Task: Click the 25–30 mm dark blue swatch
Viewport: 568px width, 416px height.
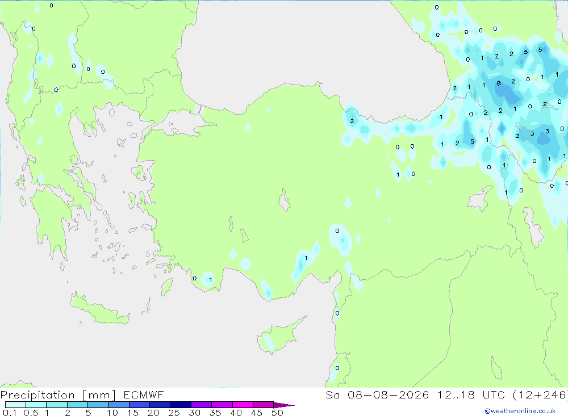Action: pyautogui.click(x=181, y=405)
